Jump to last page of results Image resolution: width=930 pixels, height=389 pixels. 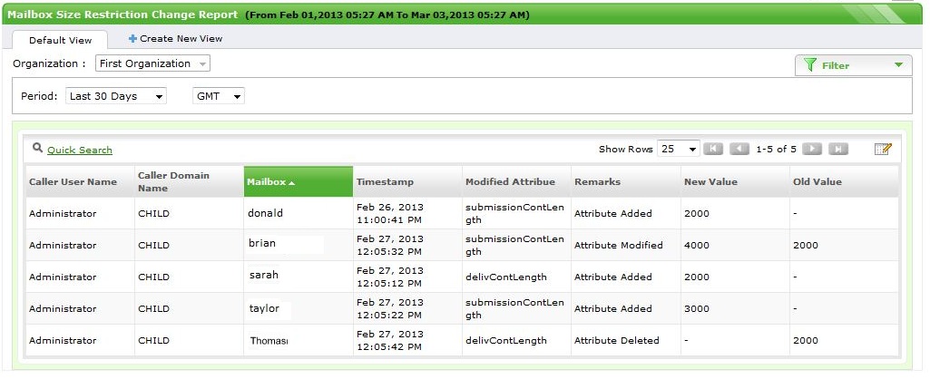[838, 149]
